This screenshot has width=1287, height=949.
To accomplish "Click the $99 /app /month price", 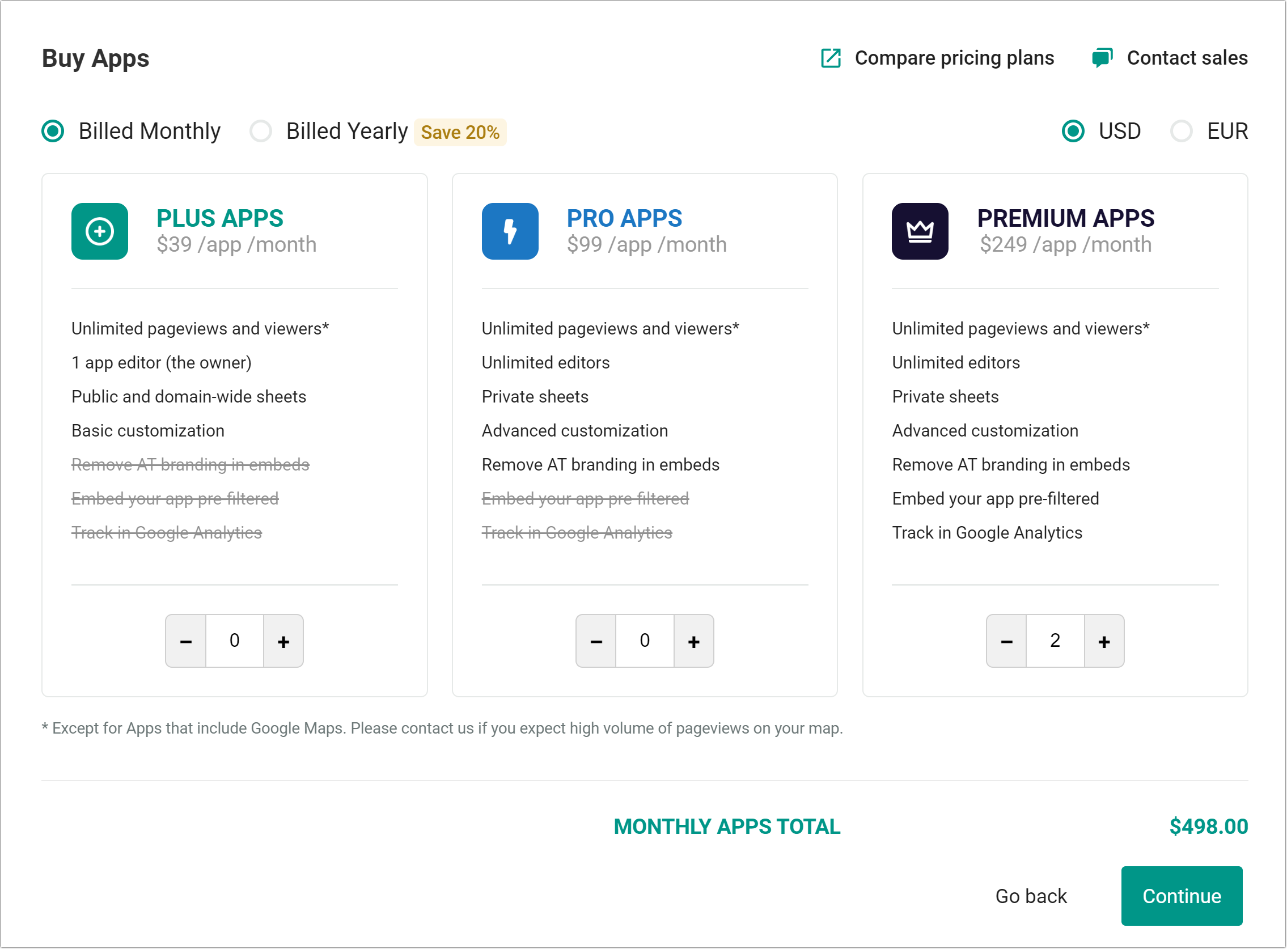I will pos(647,245).
